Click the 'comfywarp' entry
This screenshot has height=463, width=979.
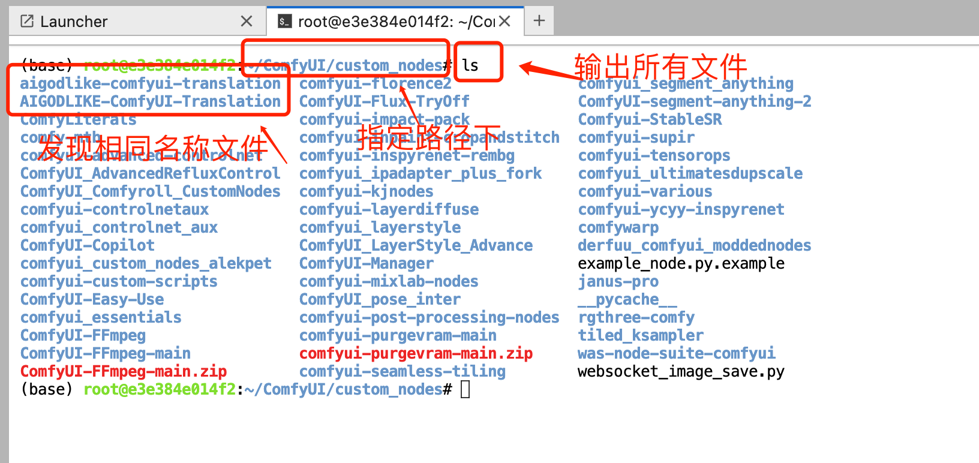click(x=618, y=227)
